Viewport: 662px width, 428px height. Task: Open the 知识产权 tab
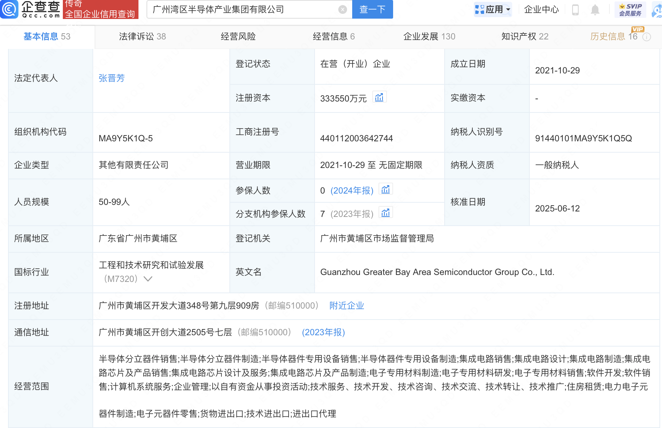pos(525,37)
